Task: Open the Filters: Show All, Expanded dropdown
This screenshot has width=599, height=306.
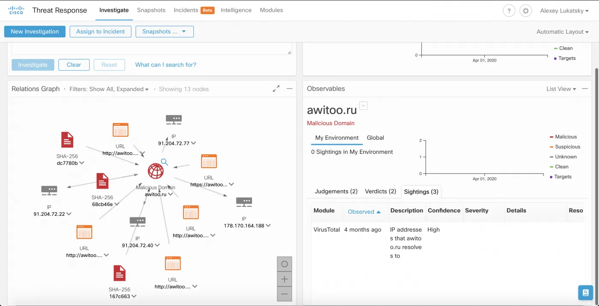Action: pyautogui.click(x=109, y=89)
